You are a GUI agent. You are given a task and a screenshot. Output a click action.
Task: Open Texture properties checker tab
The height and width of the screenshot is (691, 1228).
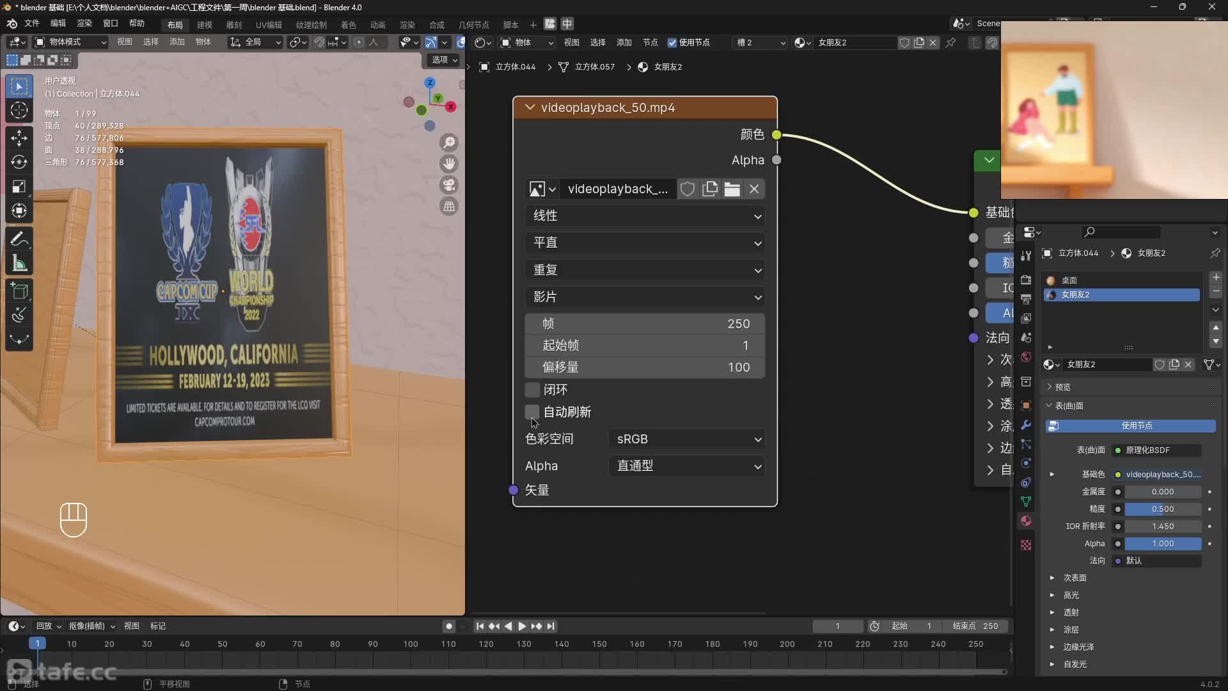(1026, 545)
